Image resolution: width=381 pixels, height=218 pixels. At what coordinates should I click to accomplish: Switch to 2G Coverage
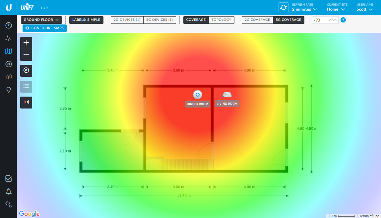[257, 20]
